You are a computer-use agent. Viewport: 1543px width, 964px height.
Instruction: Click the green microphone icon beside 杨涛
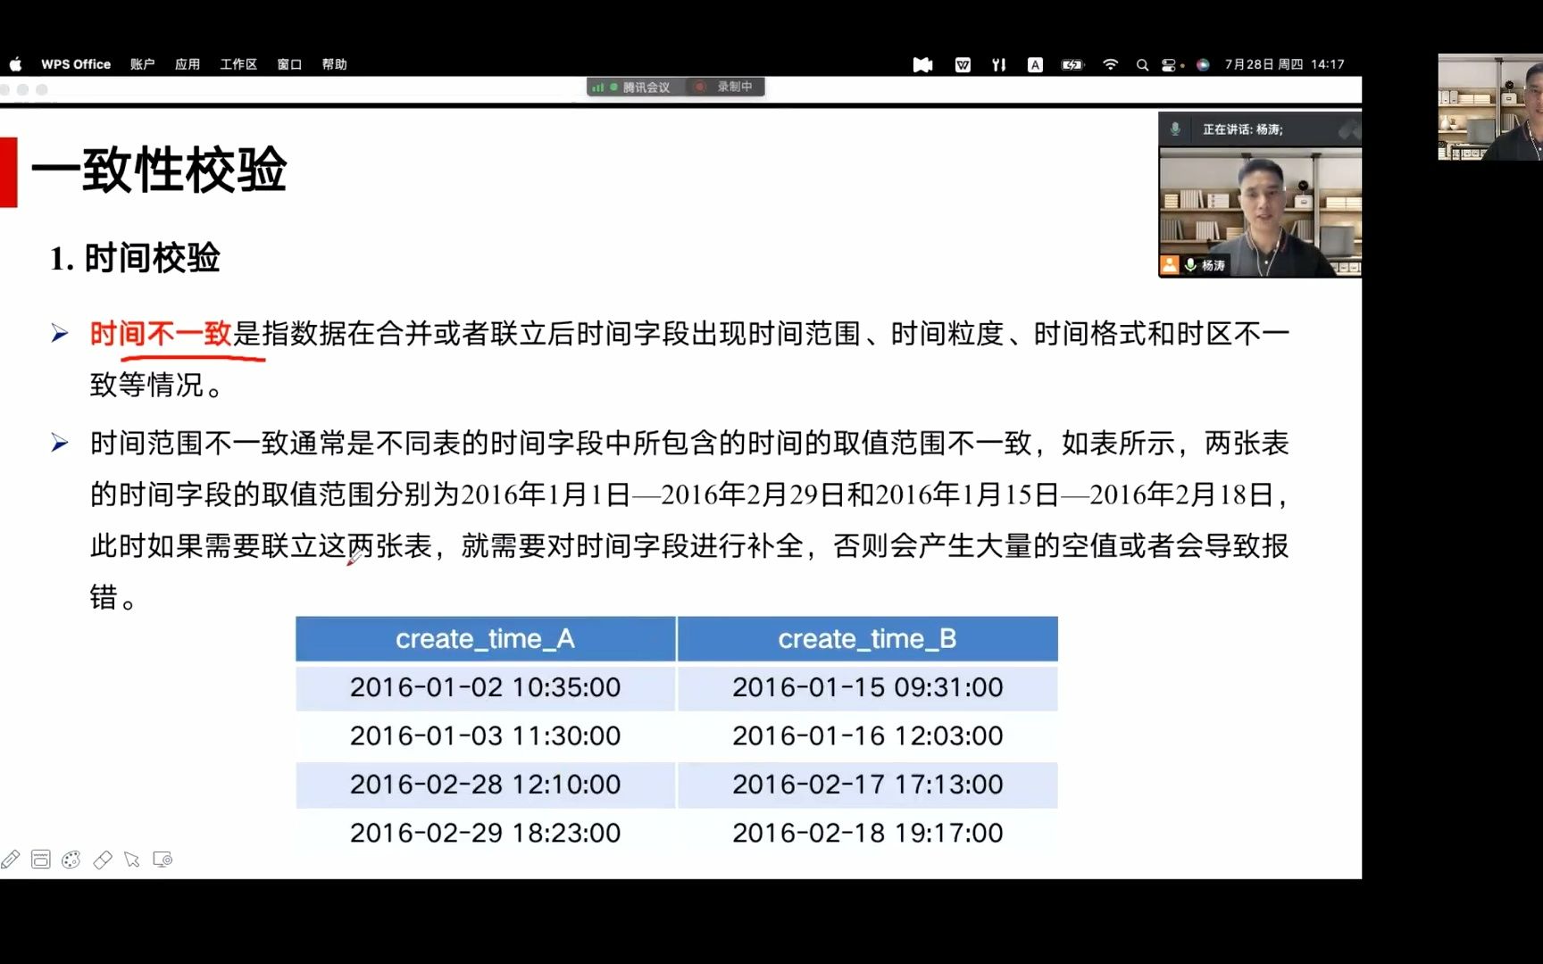1190,265
